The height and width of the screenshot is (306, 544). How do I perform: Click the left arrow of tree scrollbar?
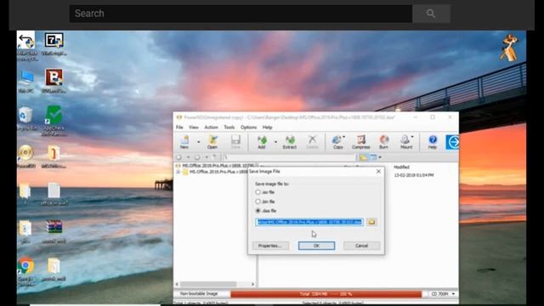(177, 284)
